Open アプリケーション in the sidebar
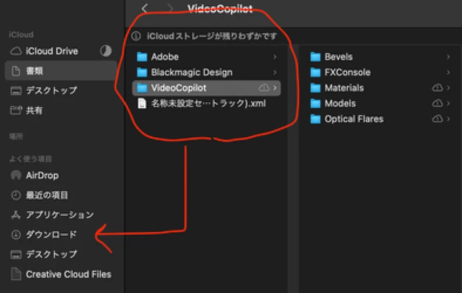Viewport: 462px width, 293px height. click(52, 215)
